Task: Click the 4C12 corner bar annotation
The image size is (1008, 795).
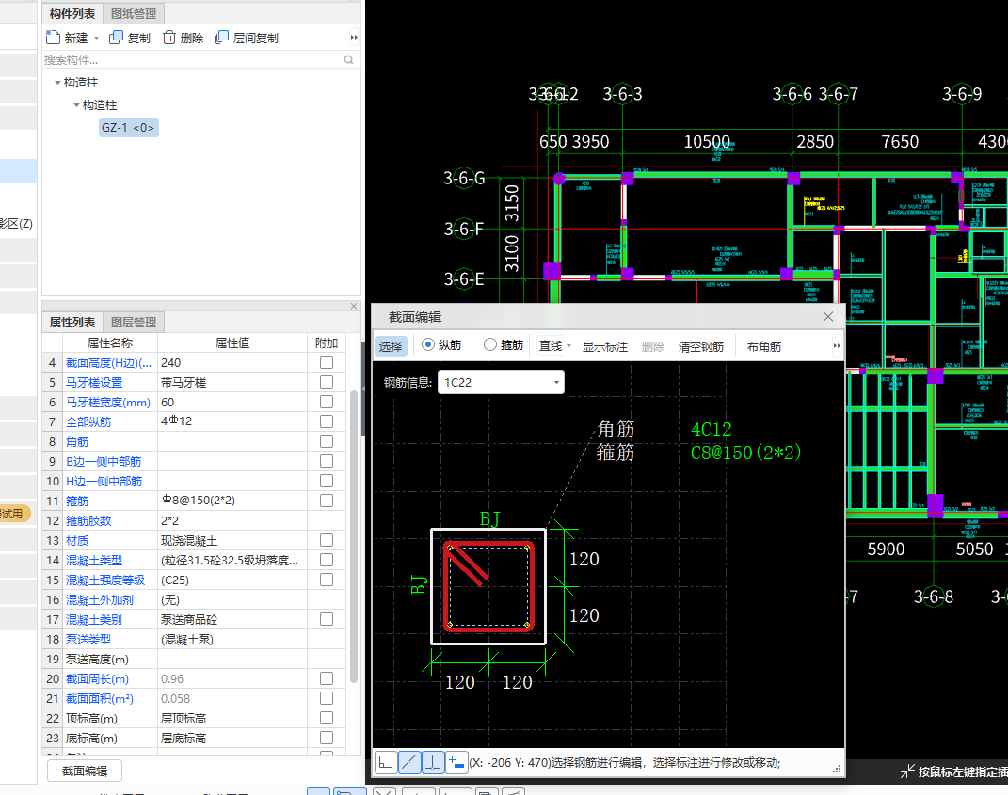Action: click(x=711, y=429)
